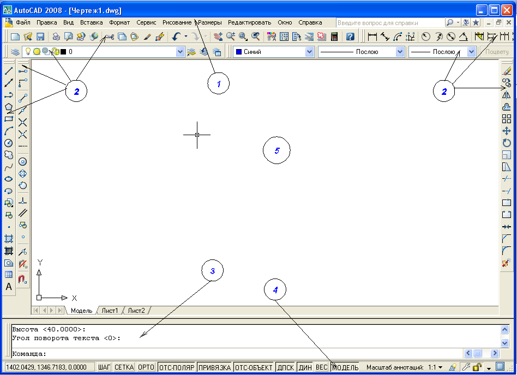The width and height of the screenshot is (517, 375).
Task: Switch to the Лист1 layout tab
Action: (110, 311)
